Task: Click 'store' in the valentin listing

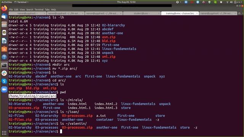Action: (x=185, y=127)
